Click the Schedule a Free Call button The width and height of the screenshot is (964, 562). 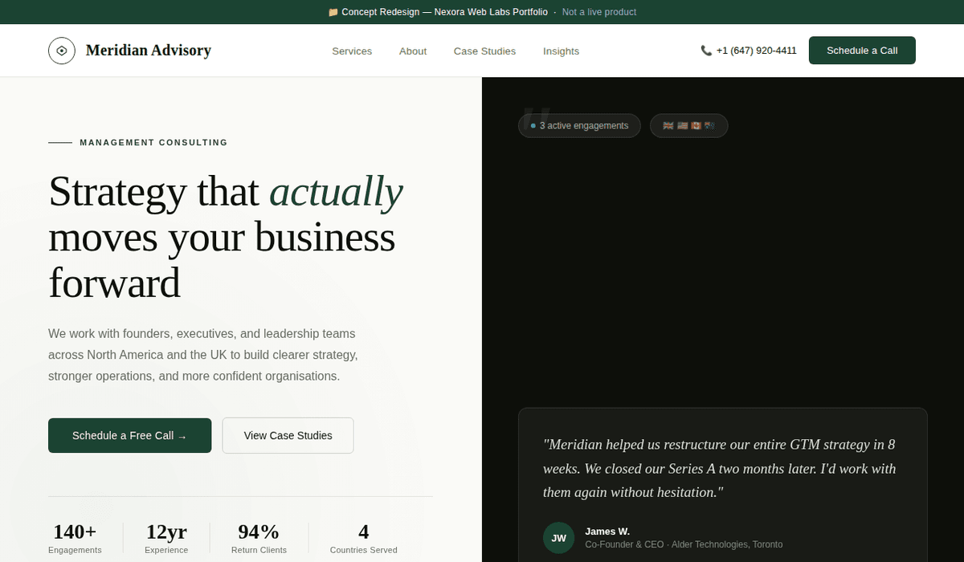[x=130, y=436]
